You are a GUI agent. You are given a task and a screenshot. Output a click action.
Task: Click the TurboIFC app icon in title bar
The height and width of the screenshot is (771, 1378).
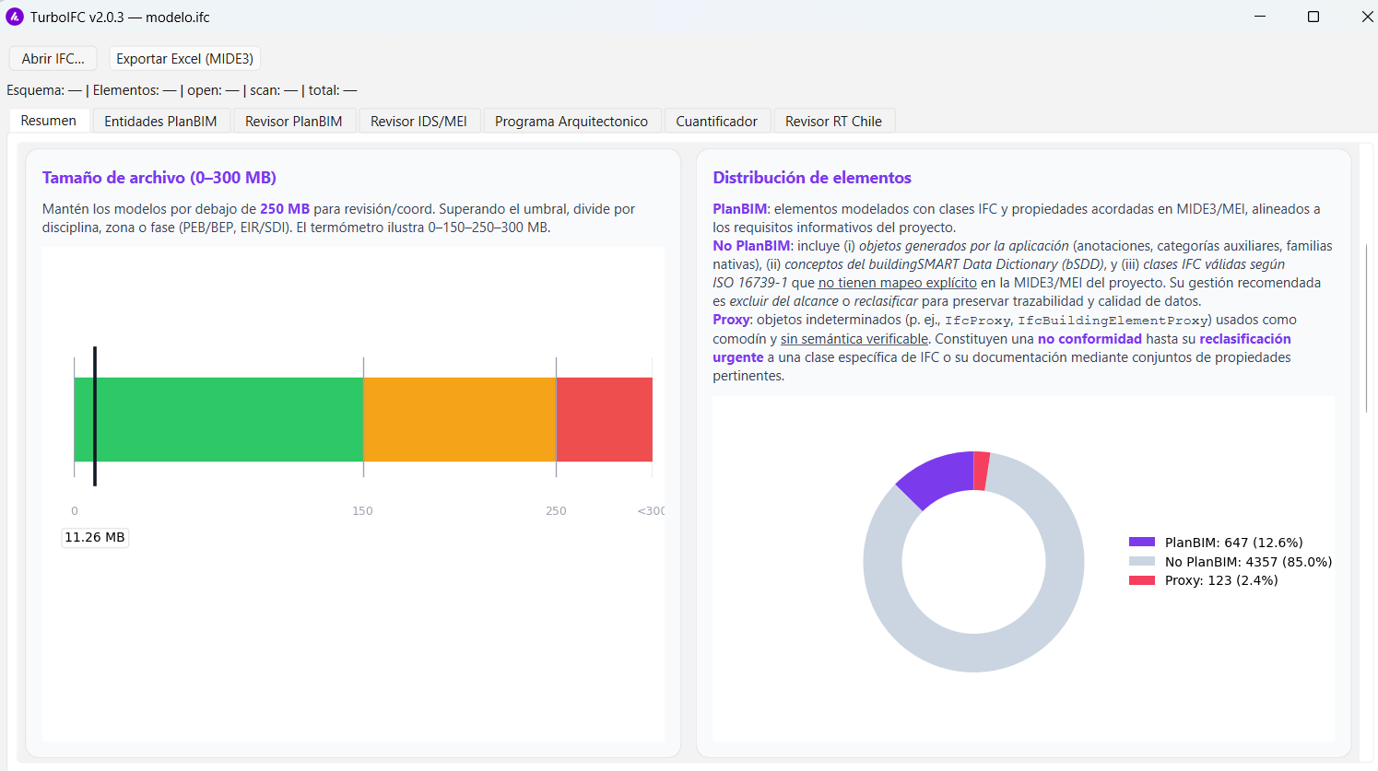(x=15, y=17)
